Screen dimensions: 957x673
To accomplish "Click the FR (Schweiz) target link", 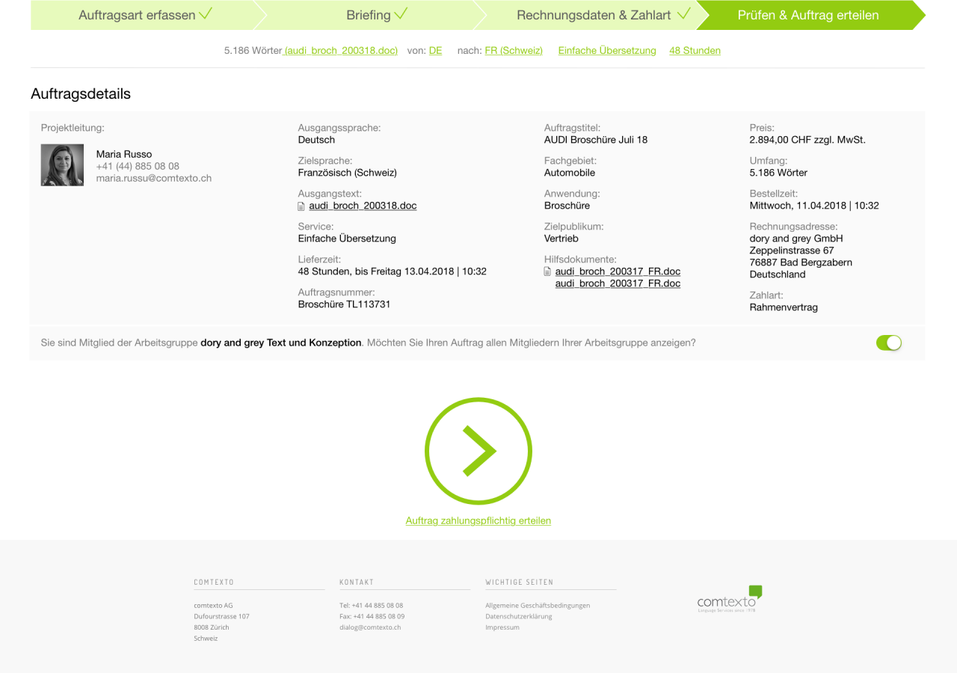I will click(514, 51).
